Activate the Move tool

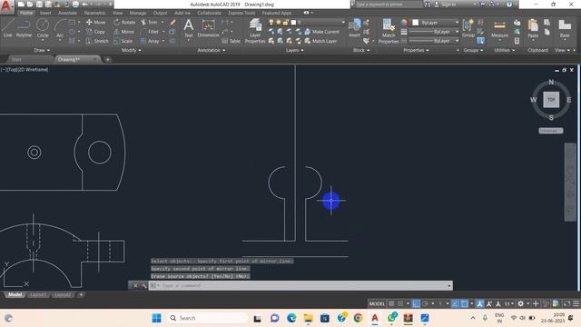95,22
